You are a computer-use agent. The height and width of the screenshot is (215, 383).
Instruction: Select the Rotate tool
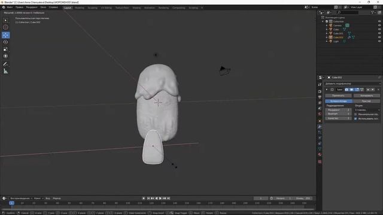[5, 42]
